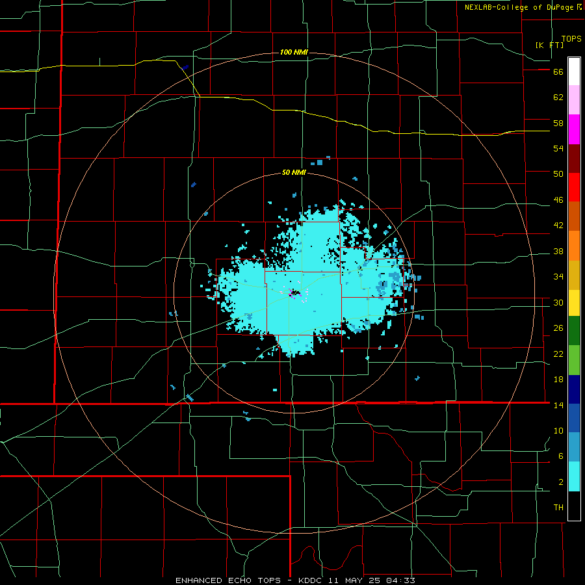
Task: Select the steel blue 10 kft legend swatch
Action: [574, 447]
